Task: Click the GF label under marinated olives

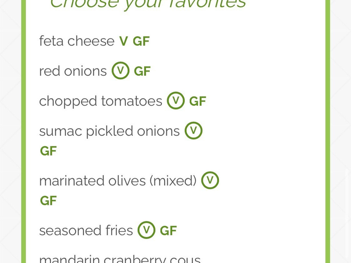Action: [x=48, y=201]
